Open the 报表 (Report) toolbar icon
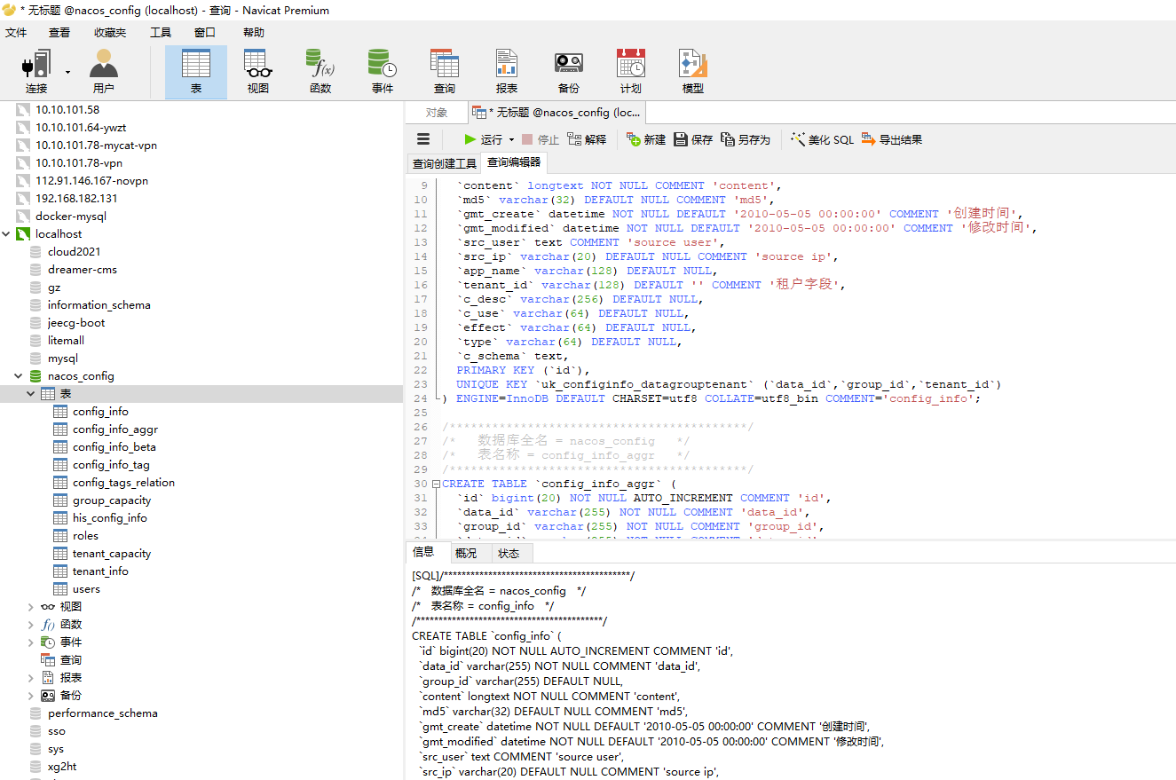Screen dimensions: 1176x780 point(507,72)
